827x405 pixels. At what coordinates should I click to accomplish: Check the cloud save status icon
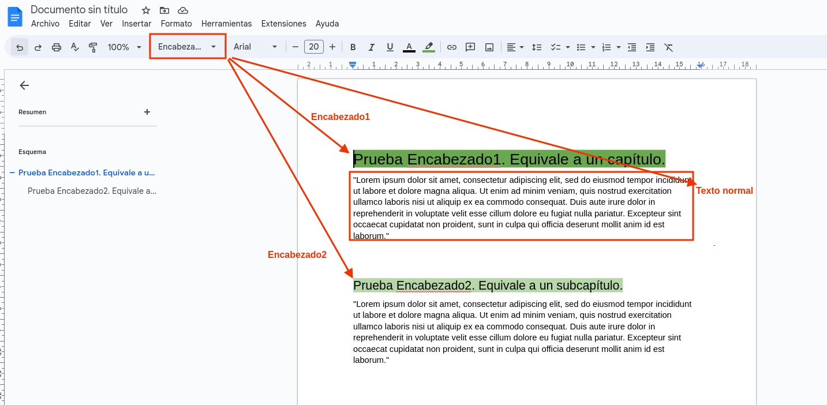pyautogui.click(x=183, y=10)
